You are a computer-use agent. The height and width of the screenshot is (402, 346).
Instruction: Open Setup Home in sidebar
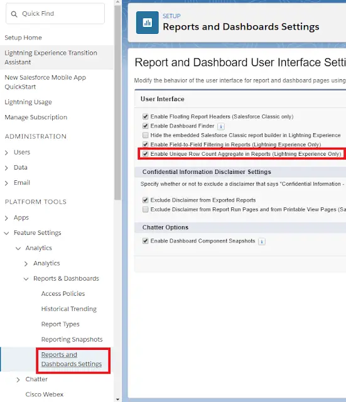point(23,38)
